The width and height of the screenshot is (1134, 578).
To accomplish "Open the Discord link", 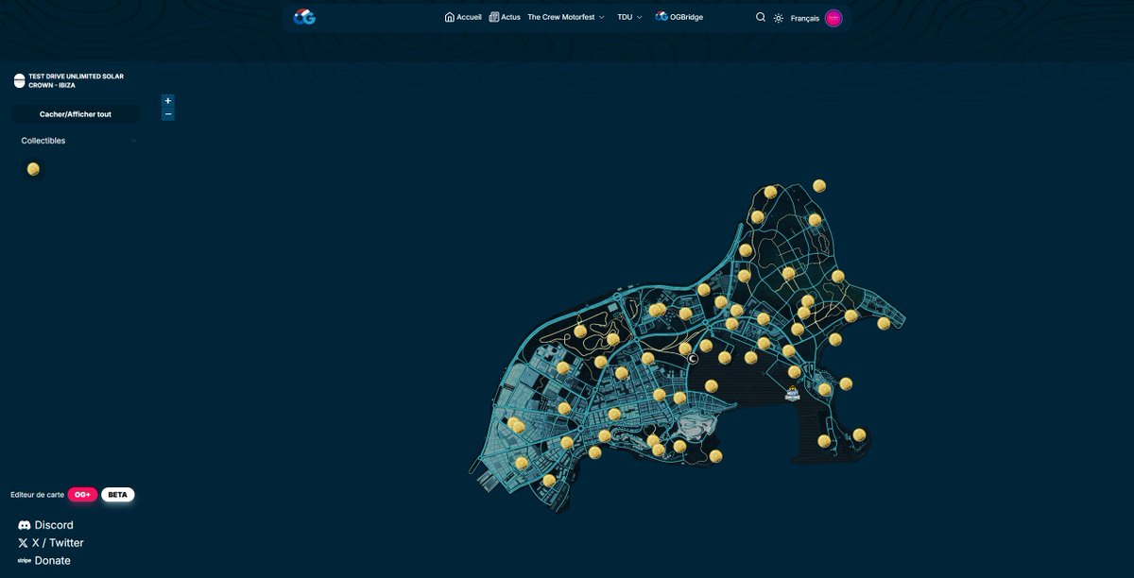I will point(54,525).
